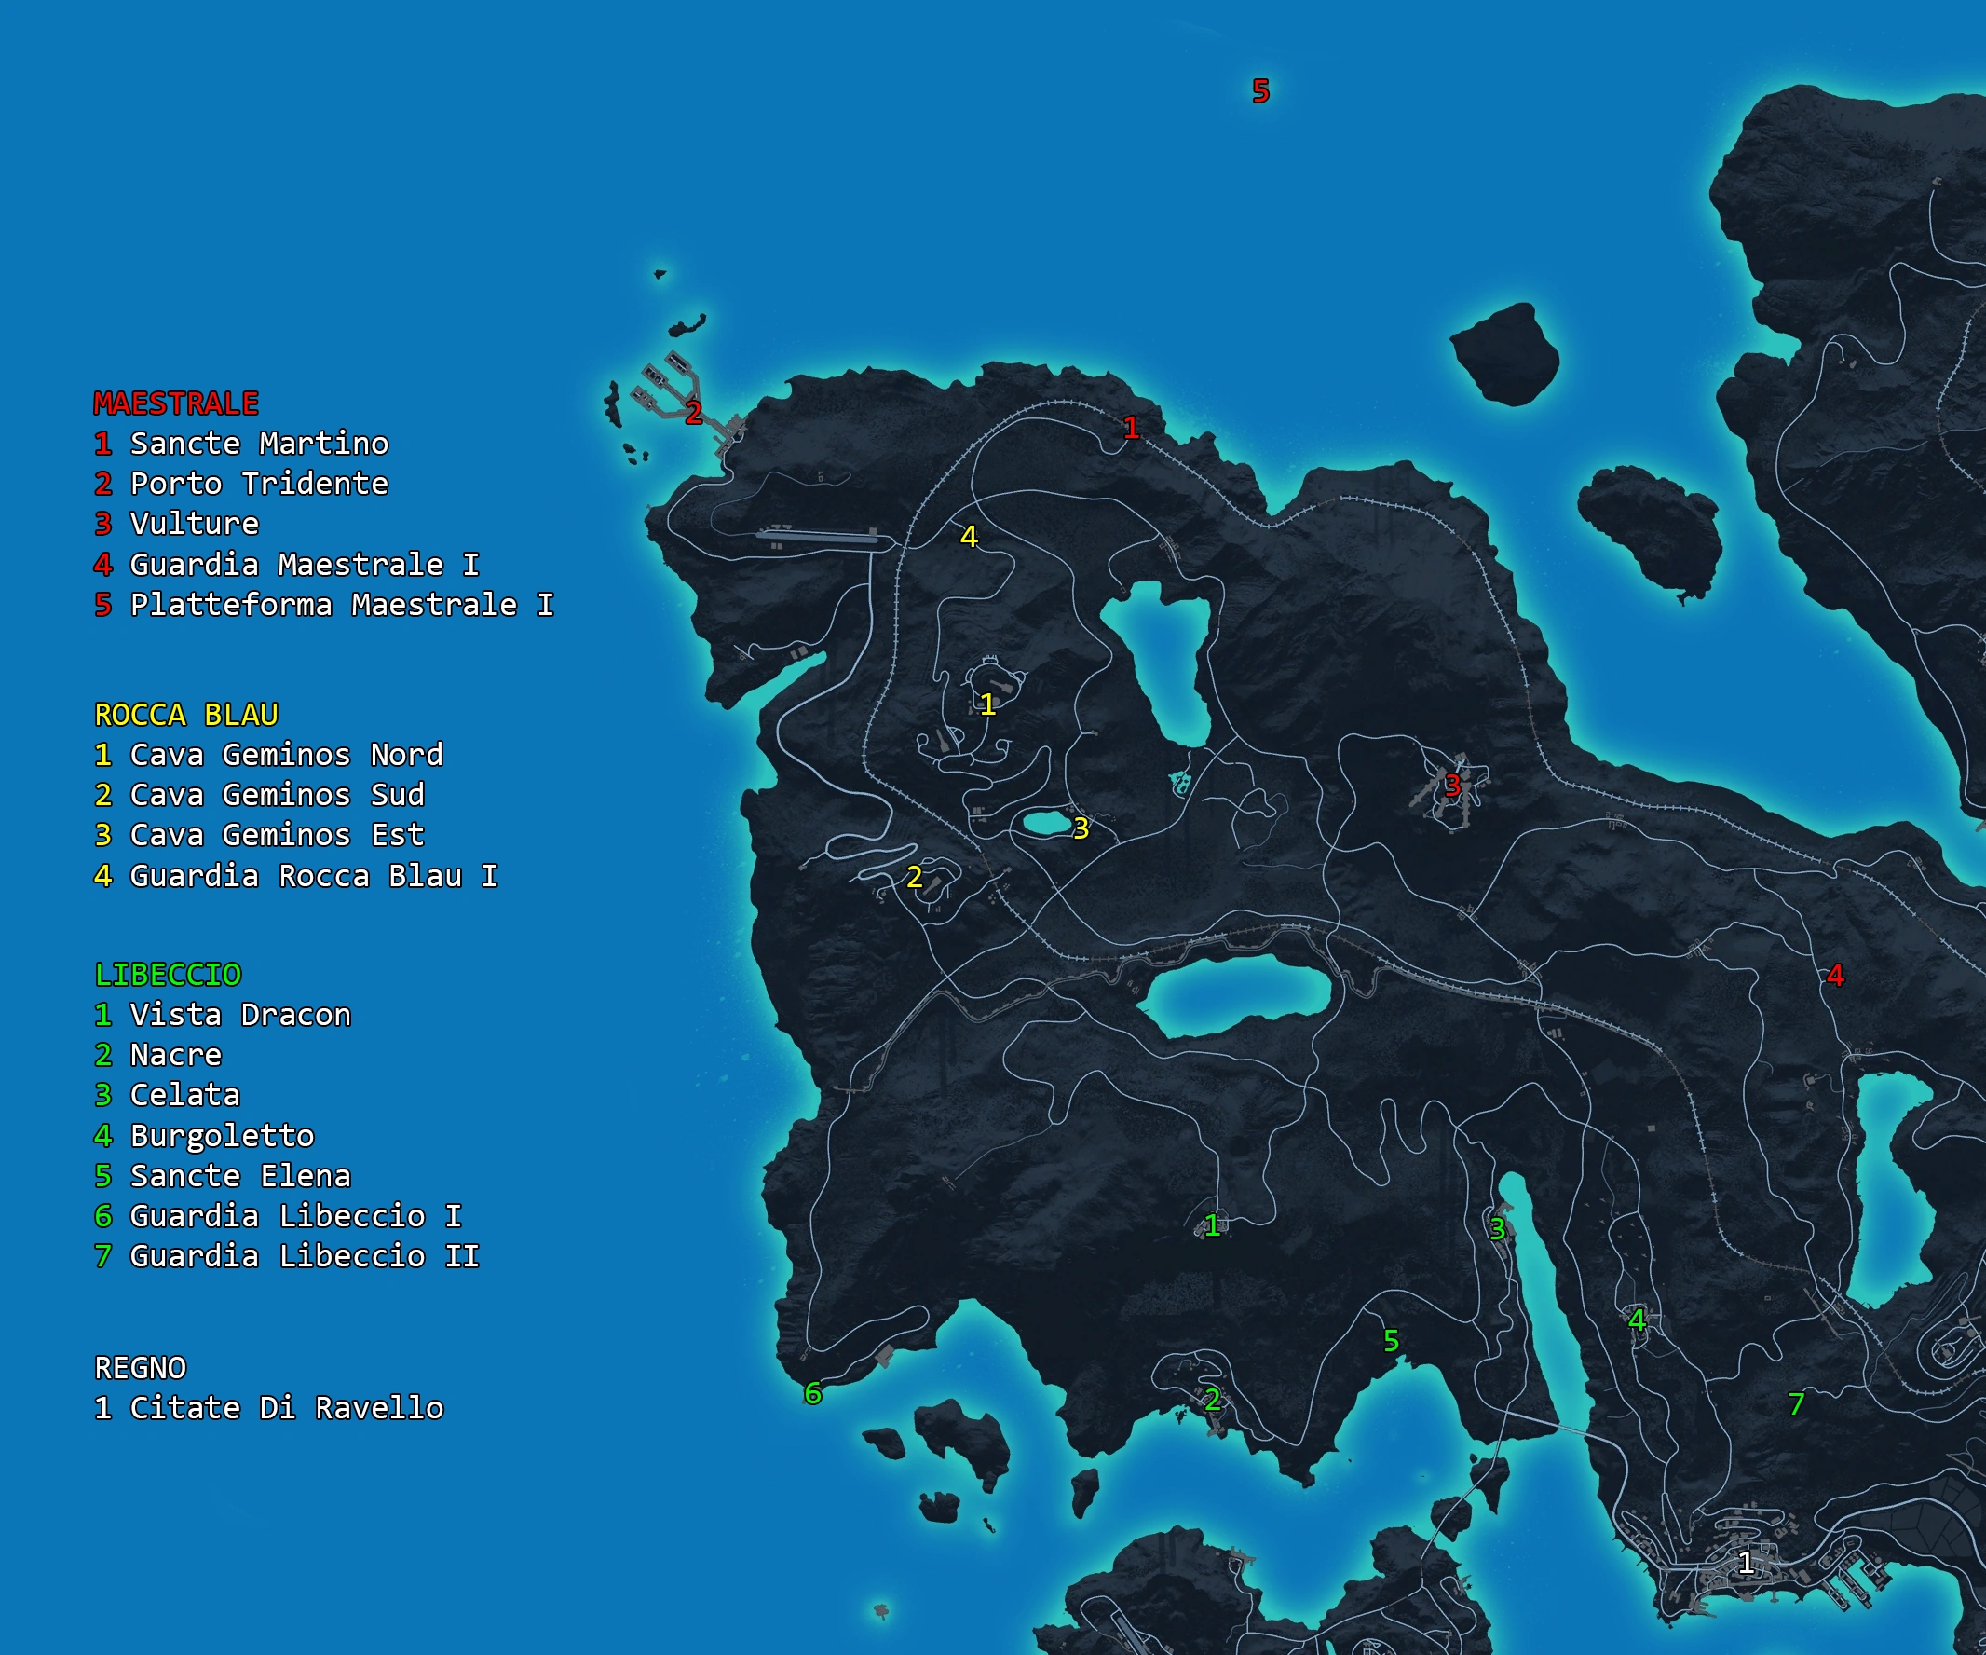The image size is (1986, 1655).
Task: Click green marker 6, Guardia Libeccio I
Action: pyautogui.click(x=812, y=1393)
